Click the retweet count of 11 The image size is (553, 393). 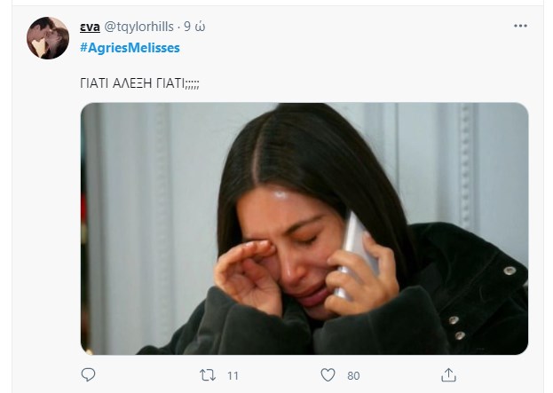(233, 376)
